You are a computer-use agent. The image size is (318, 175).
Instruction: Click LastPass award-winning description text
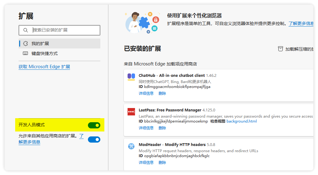[x=226, y=116]
